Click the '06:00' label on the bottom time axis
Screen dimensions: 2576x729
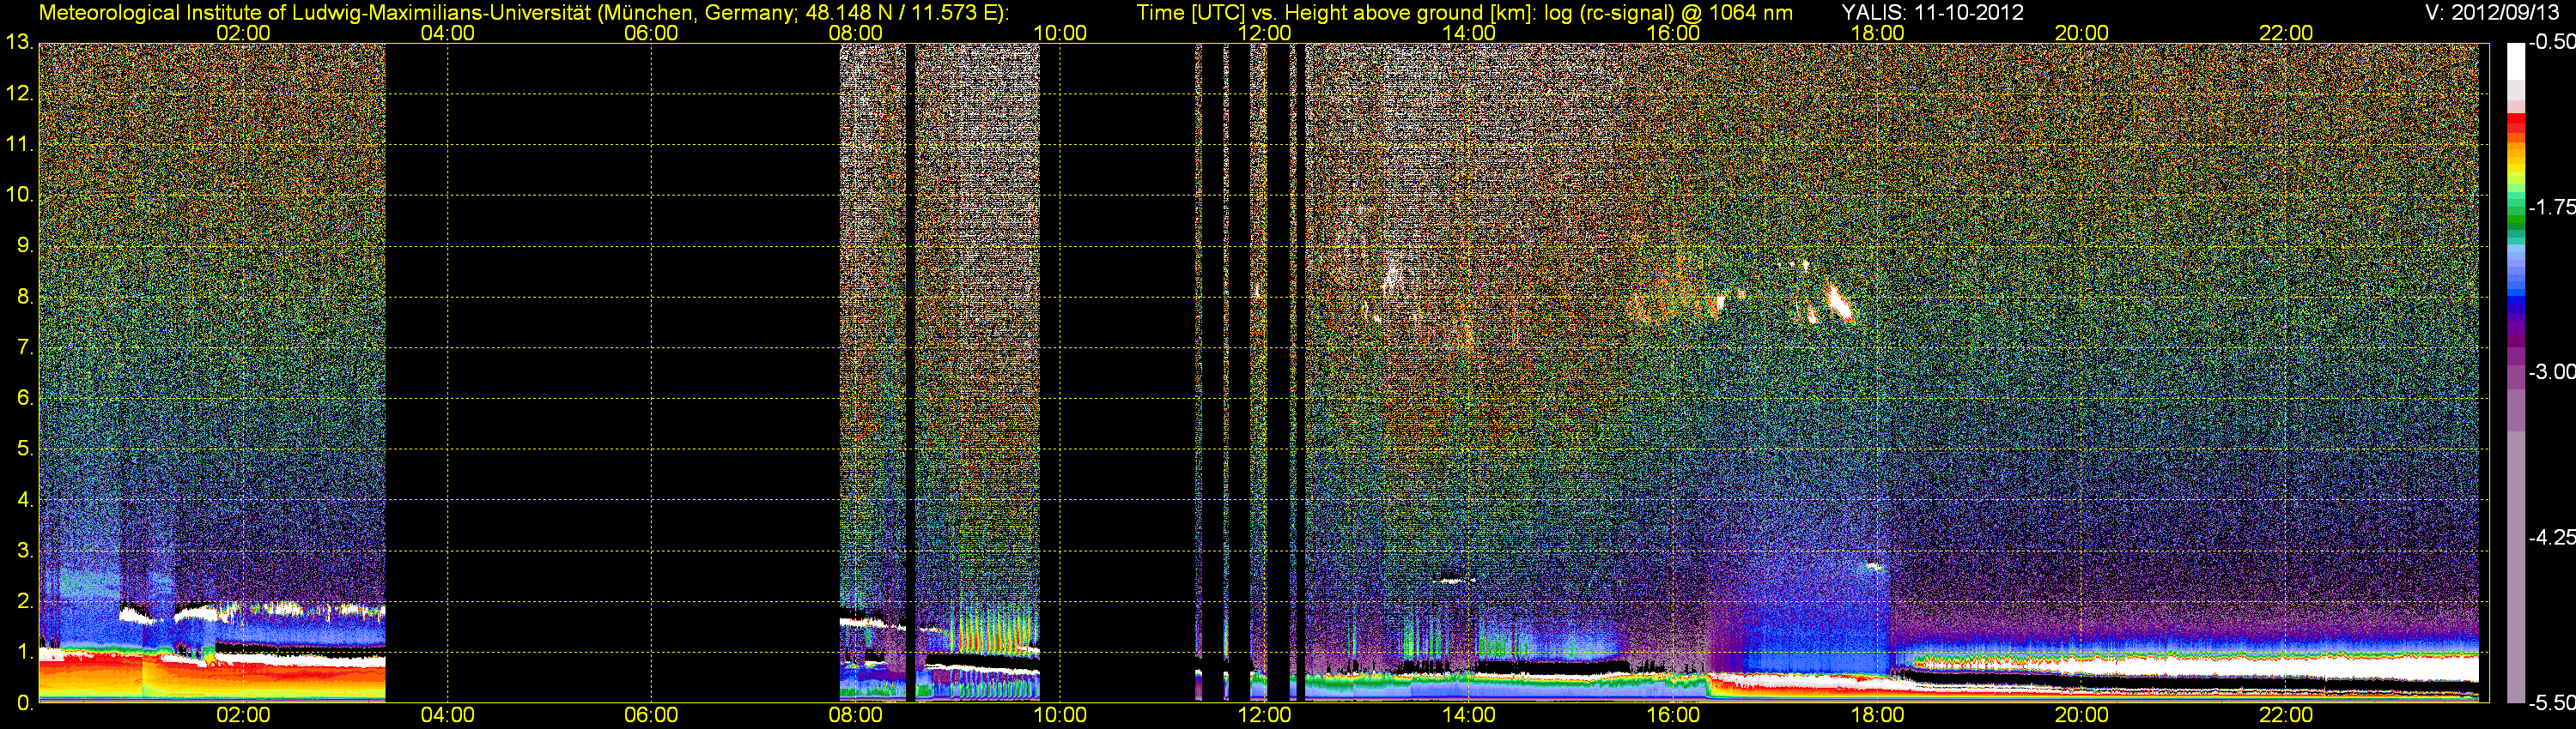click(x=651, y=715)
